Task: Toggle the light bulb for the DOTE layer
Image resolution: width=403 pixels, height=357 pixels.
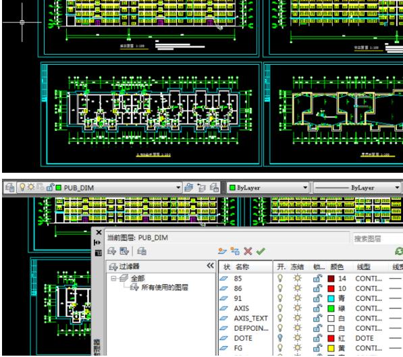Action: point(280,338)
